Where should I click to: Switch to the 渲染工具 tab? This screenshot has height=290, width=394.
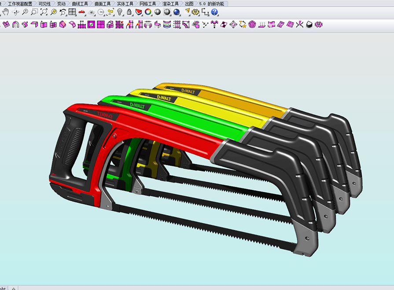click(x=170, y=4)
